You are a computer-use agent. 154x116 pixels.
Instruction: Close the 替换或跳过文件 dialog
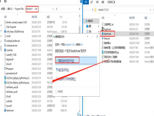pos(97,37)
